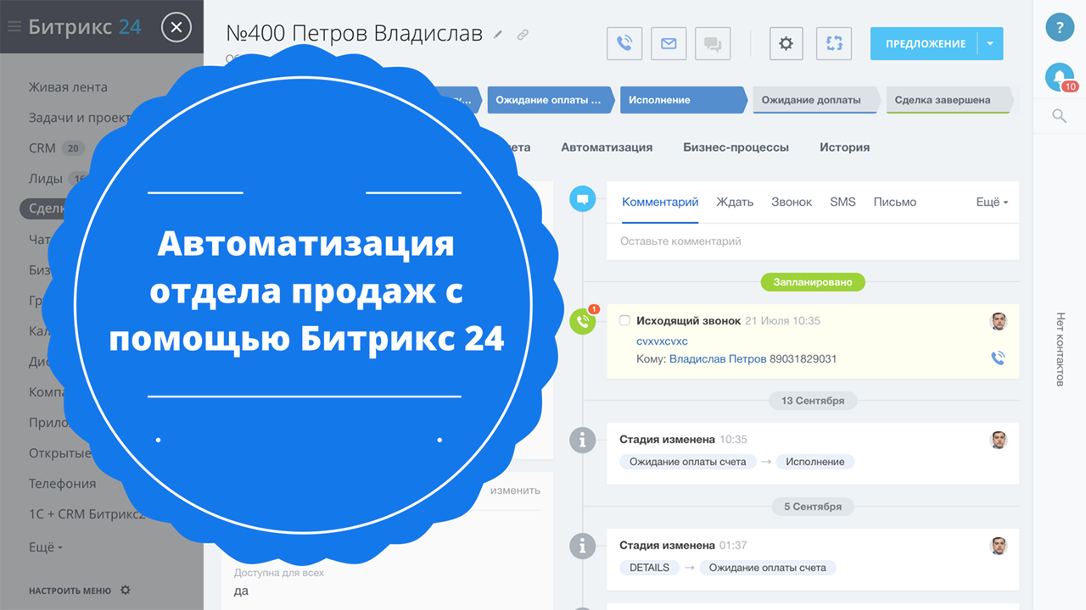The image size is (1086, 610).
Task: Open Владислав Петров contact link
Action: 718,359
